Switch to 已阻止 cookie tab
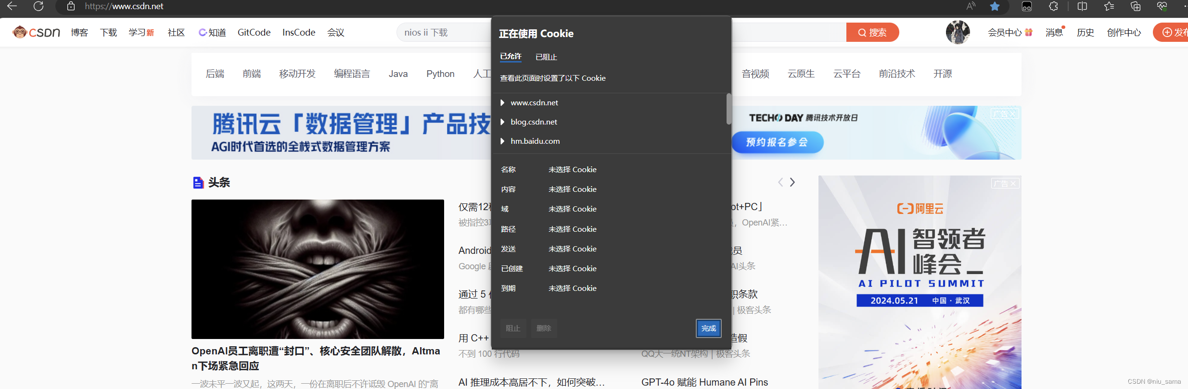 coord(546,57)
